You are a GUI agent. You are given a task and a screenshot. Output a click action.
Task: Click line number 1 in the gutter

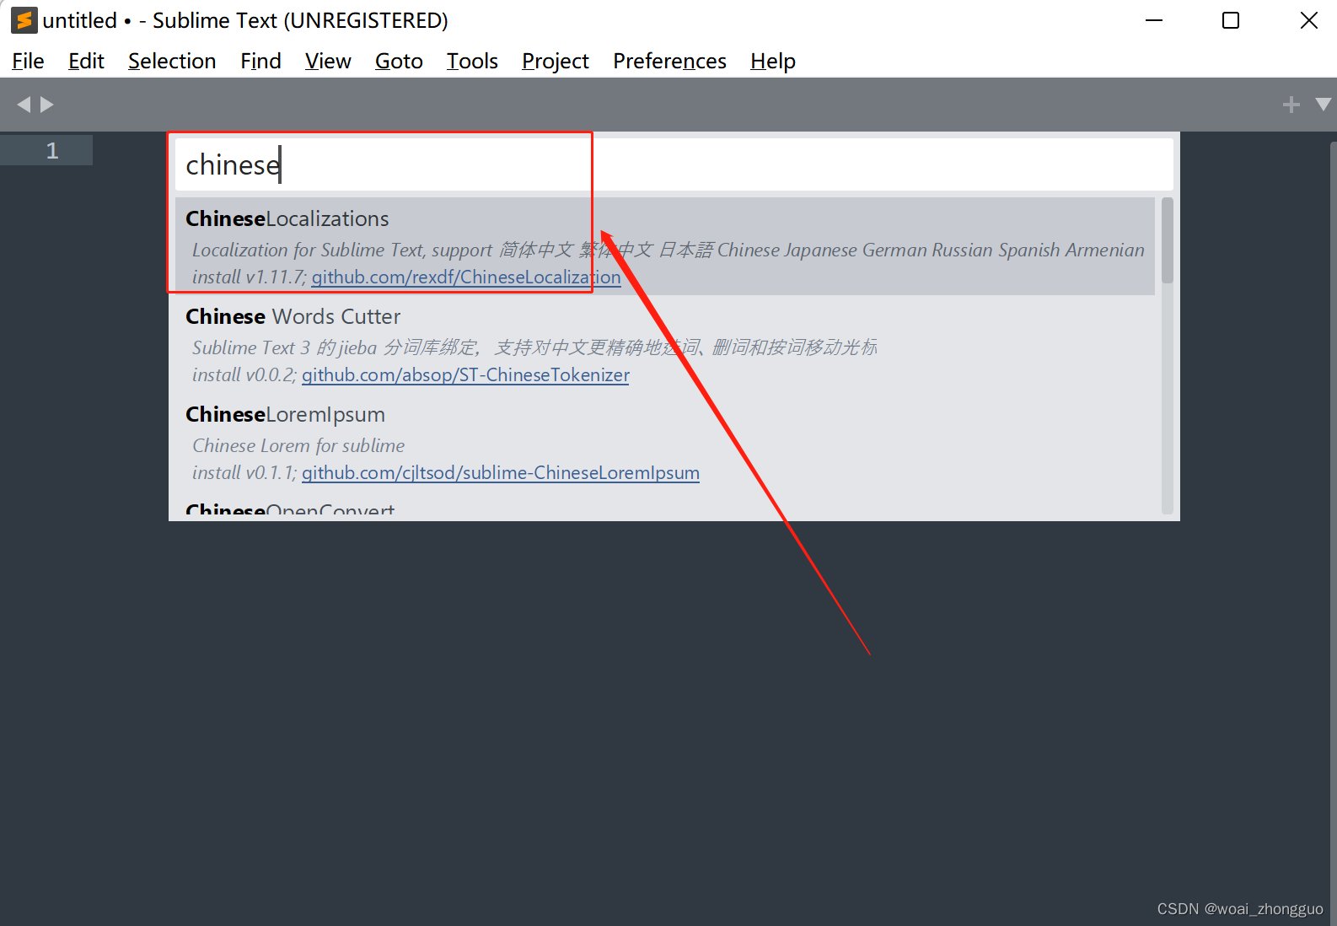tap(52, 151)
